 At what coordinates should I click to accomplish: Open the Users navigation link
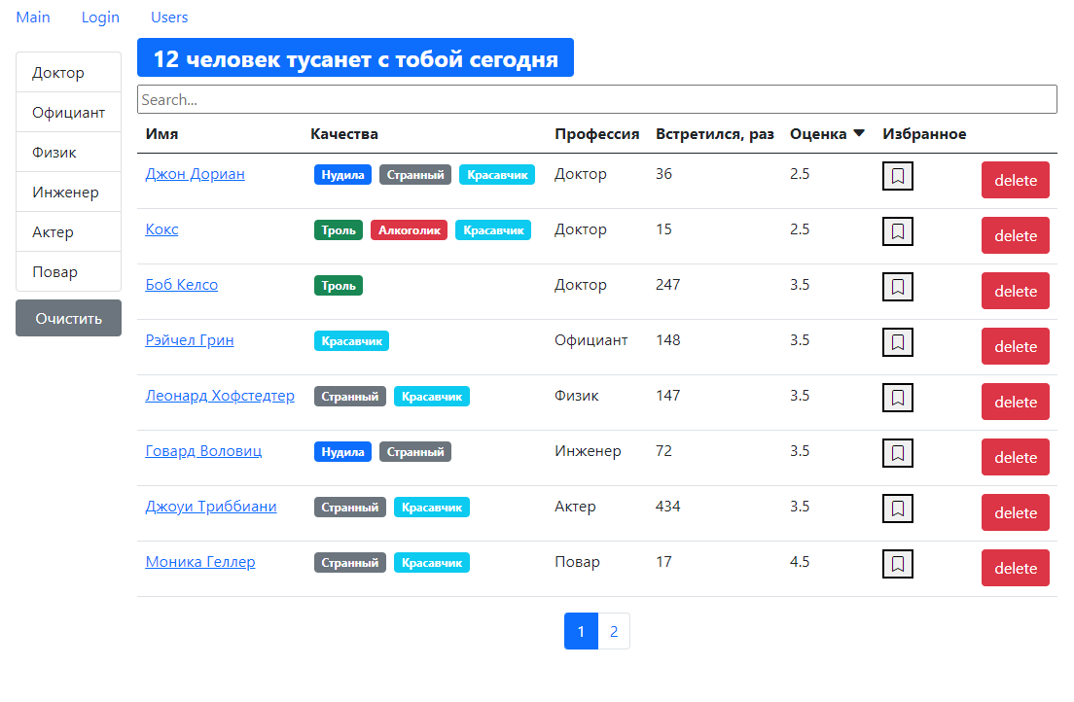coord(169,18)
